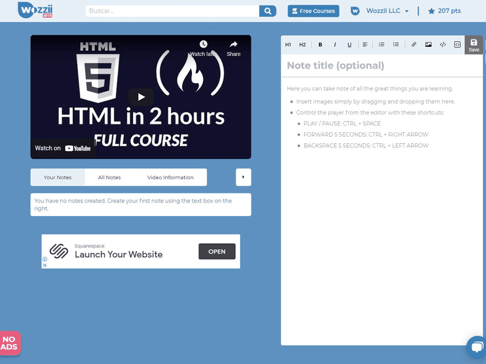Toggle bold formatting

click(x=320, y=44)
